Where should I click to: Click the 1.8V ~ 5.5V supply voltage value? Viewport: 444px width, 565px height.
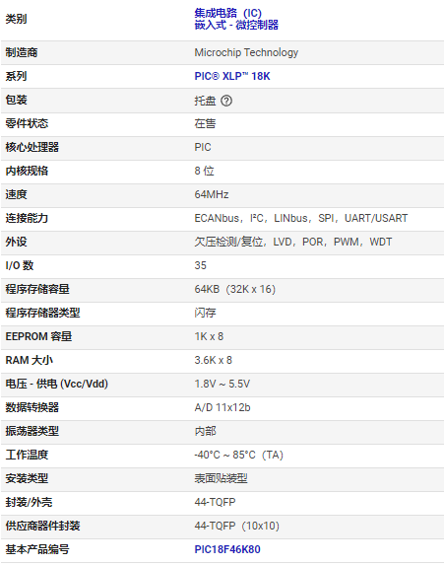coord(222,384)
